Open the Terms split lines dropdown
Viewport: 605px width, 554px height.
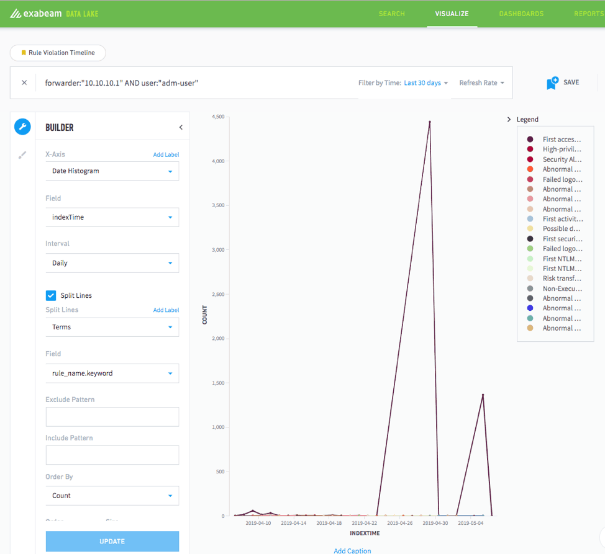click(112, 327)
